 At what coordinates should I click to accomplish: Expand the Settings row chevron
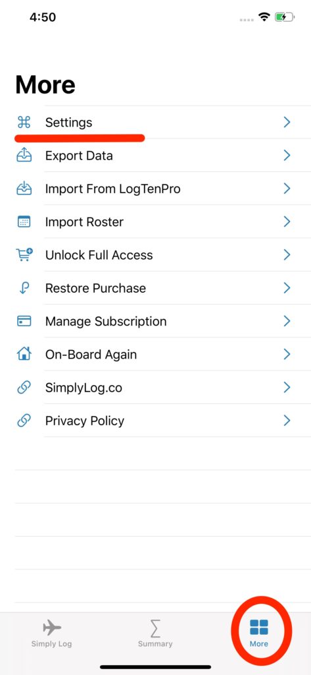point(287,123)
